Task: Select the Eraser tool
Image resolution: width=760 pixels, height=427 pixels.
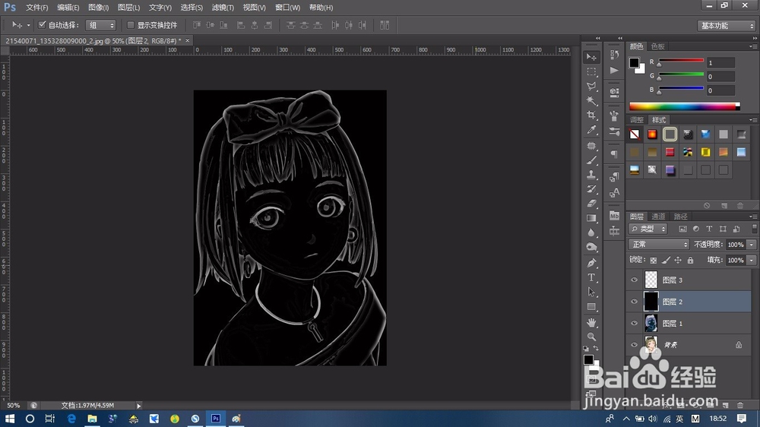Action: 591,204
